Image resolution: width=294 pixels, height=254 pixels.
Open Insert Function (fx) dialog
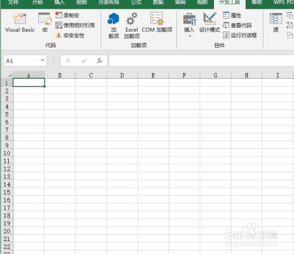pyautogui.click(x=99, y=61)
